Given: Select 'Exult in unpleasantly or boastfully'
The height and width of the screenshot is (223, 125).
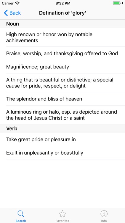Looking at the screenshot, I should pos(62,153).
